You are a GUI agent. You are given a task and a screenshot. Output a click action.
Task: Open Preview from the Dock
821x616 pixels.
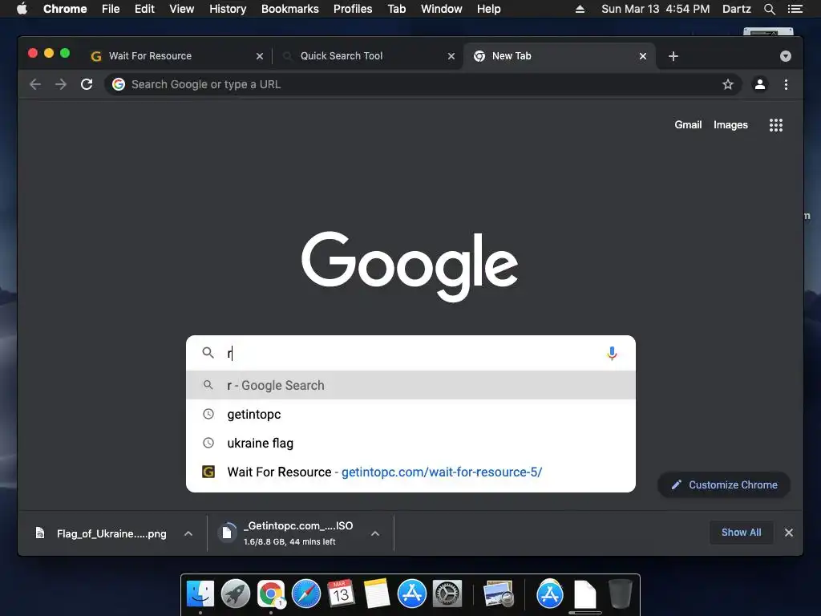[x=498, y=594]
